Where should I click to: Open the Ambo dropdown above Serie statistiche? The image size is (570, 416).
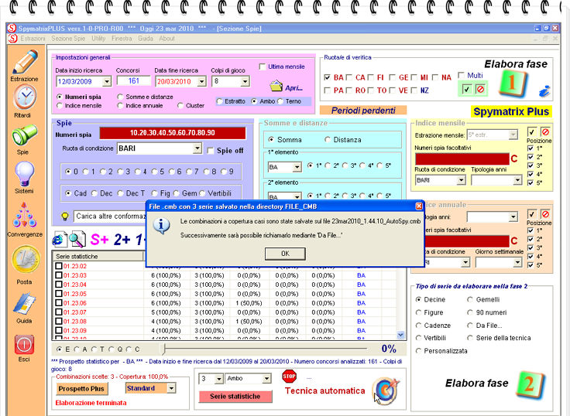(x=266, y=379)
